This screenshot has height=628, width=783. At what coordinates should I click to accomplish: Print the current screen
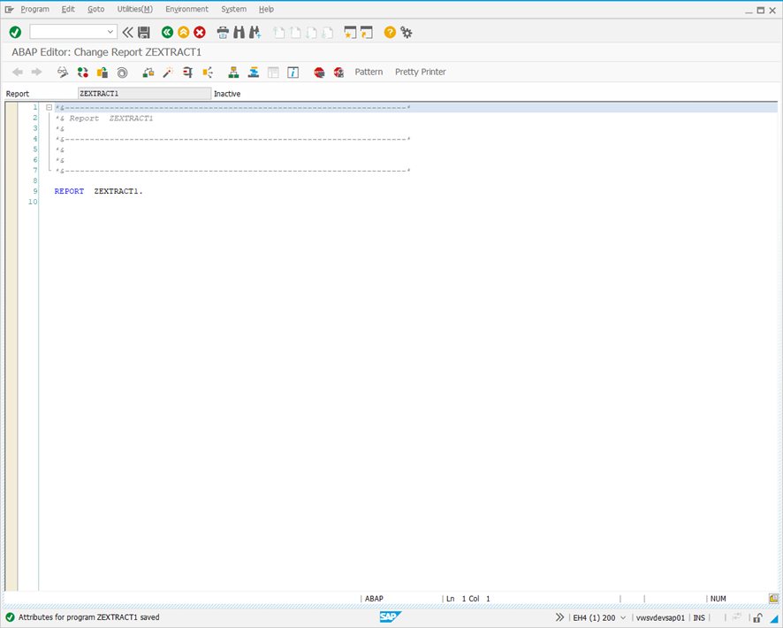click(x=222, y=32)
